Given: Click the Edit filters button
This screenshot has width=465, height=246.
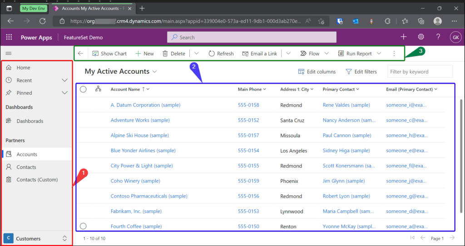Looking at the screenshot, I should coord(361,72).
